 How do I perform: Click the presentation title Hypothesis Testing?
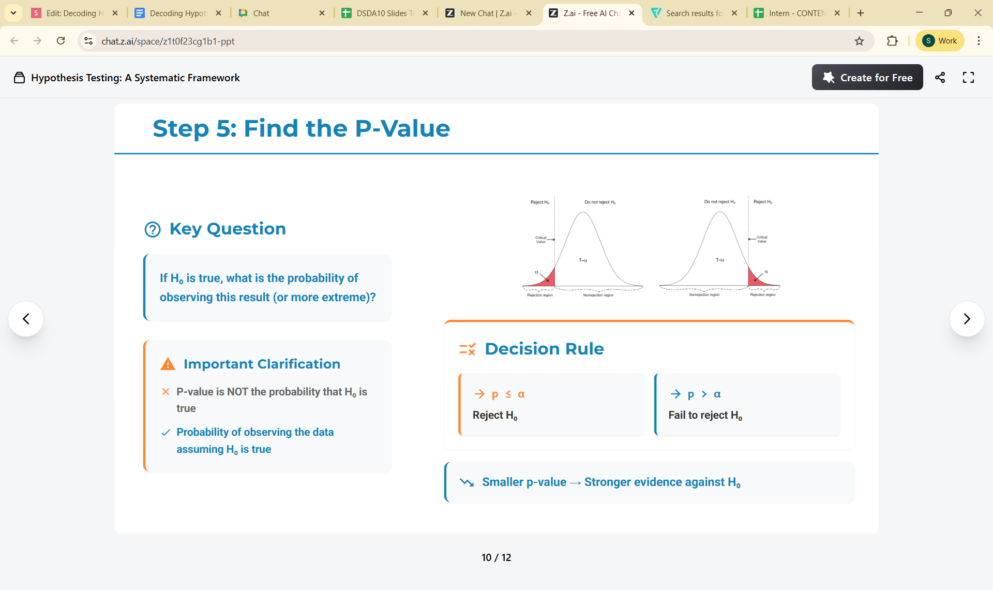click(x=135, y=78)
